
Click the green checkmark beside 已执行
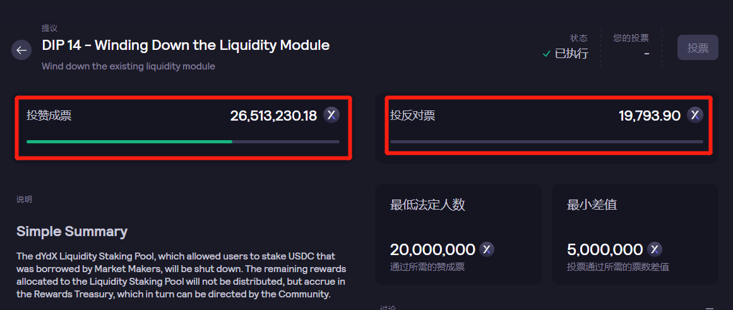pos(547,54)
